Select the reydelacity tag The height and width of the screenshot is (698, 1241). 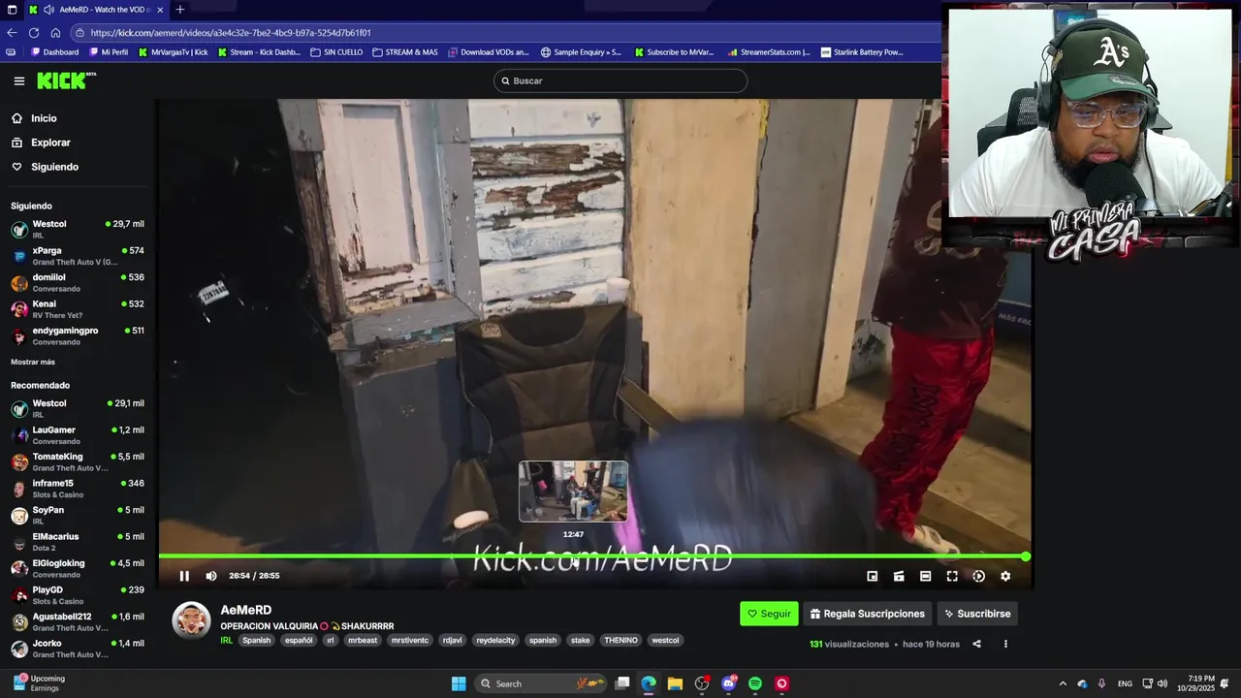[496, 641]
